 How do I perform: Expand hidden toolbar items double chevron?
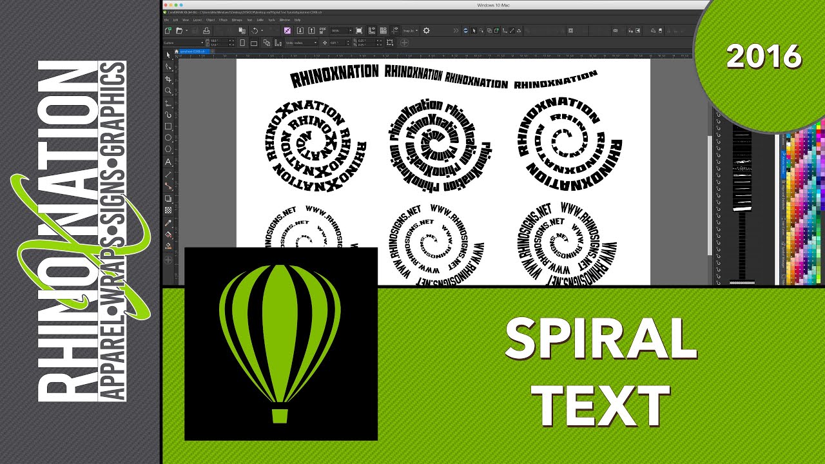tap(456, 30)
